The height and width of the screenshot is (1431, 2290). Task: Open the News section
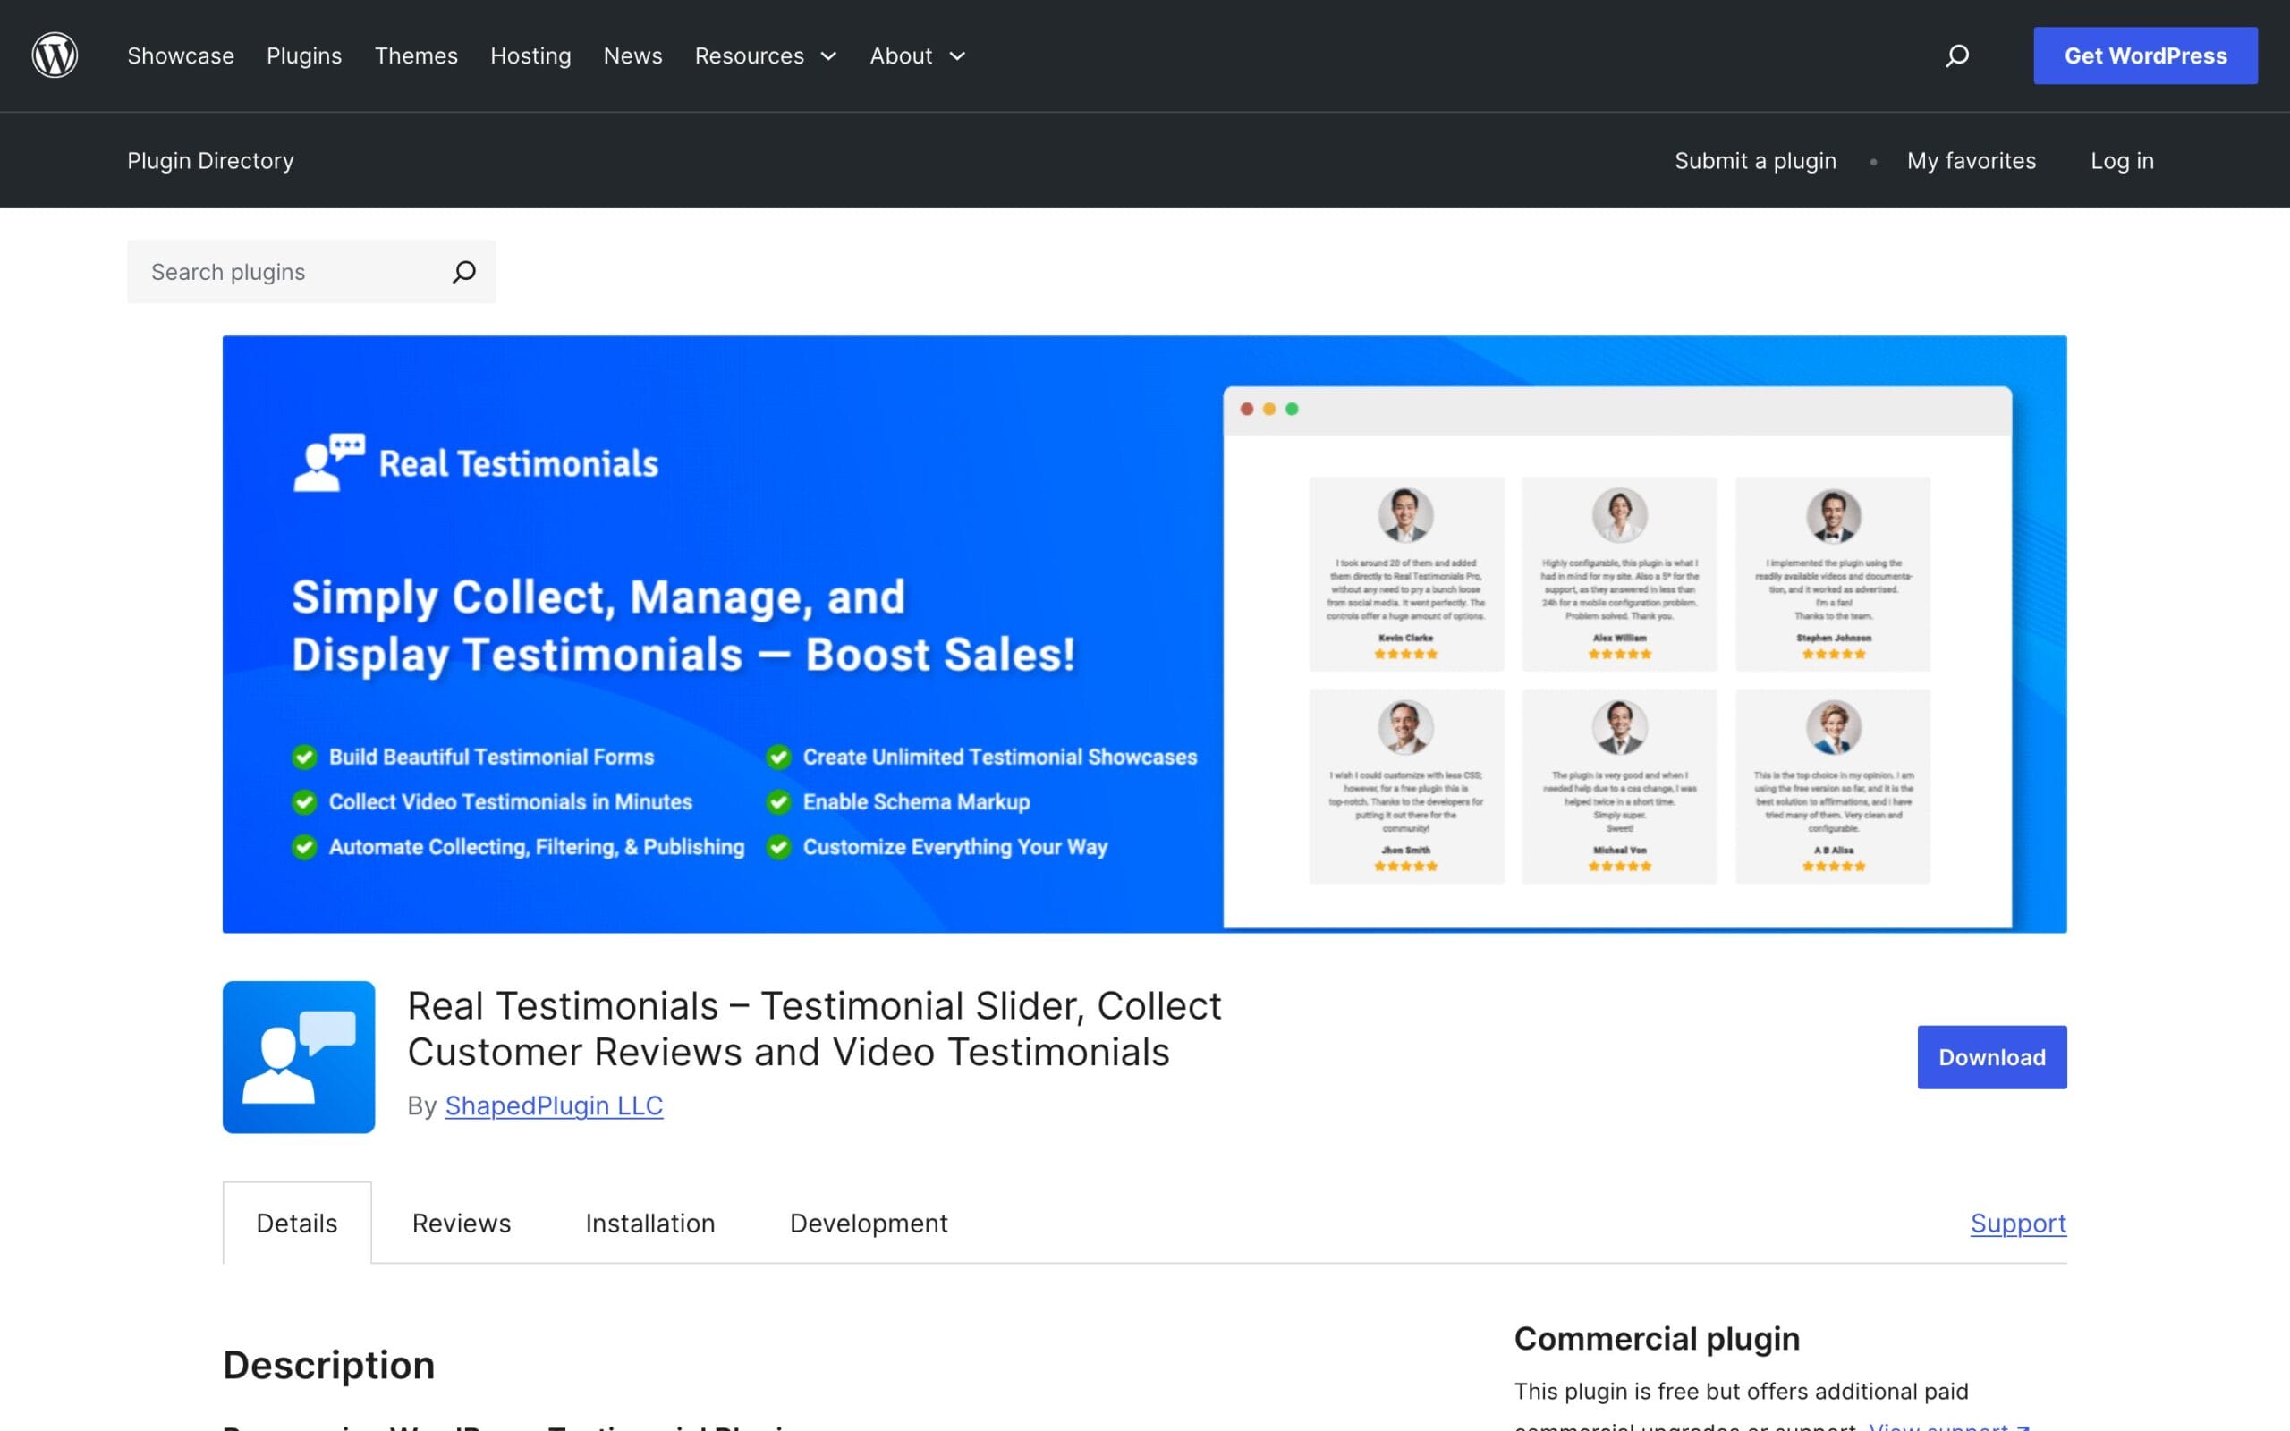pos(633,55)
